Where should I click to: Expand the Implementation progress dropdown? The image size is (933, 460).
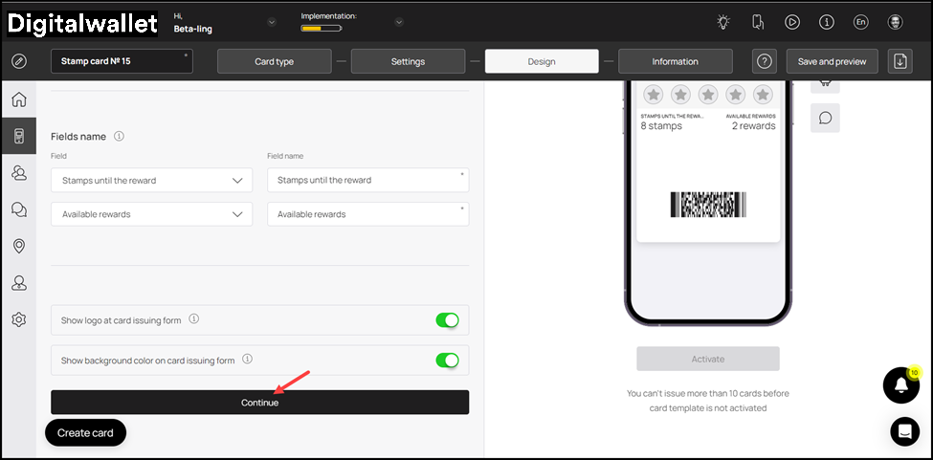tap(399, 23)
